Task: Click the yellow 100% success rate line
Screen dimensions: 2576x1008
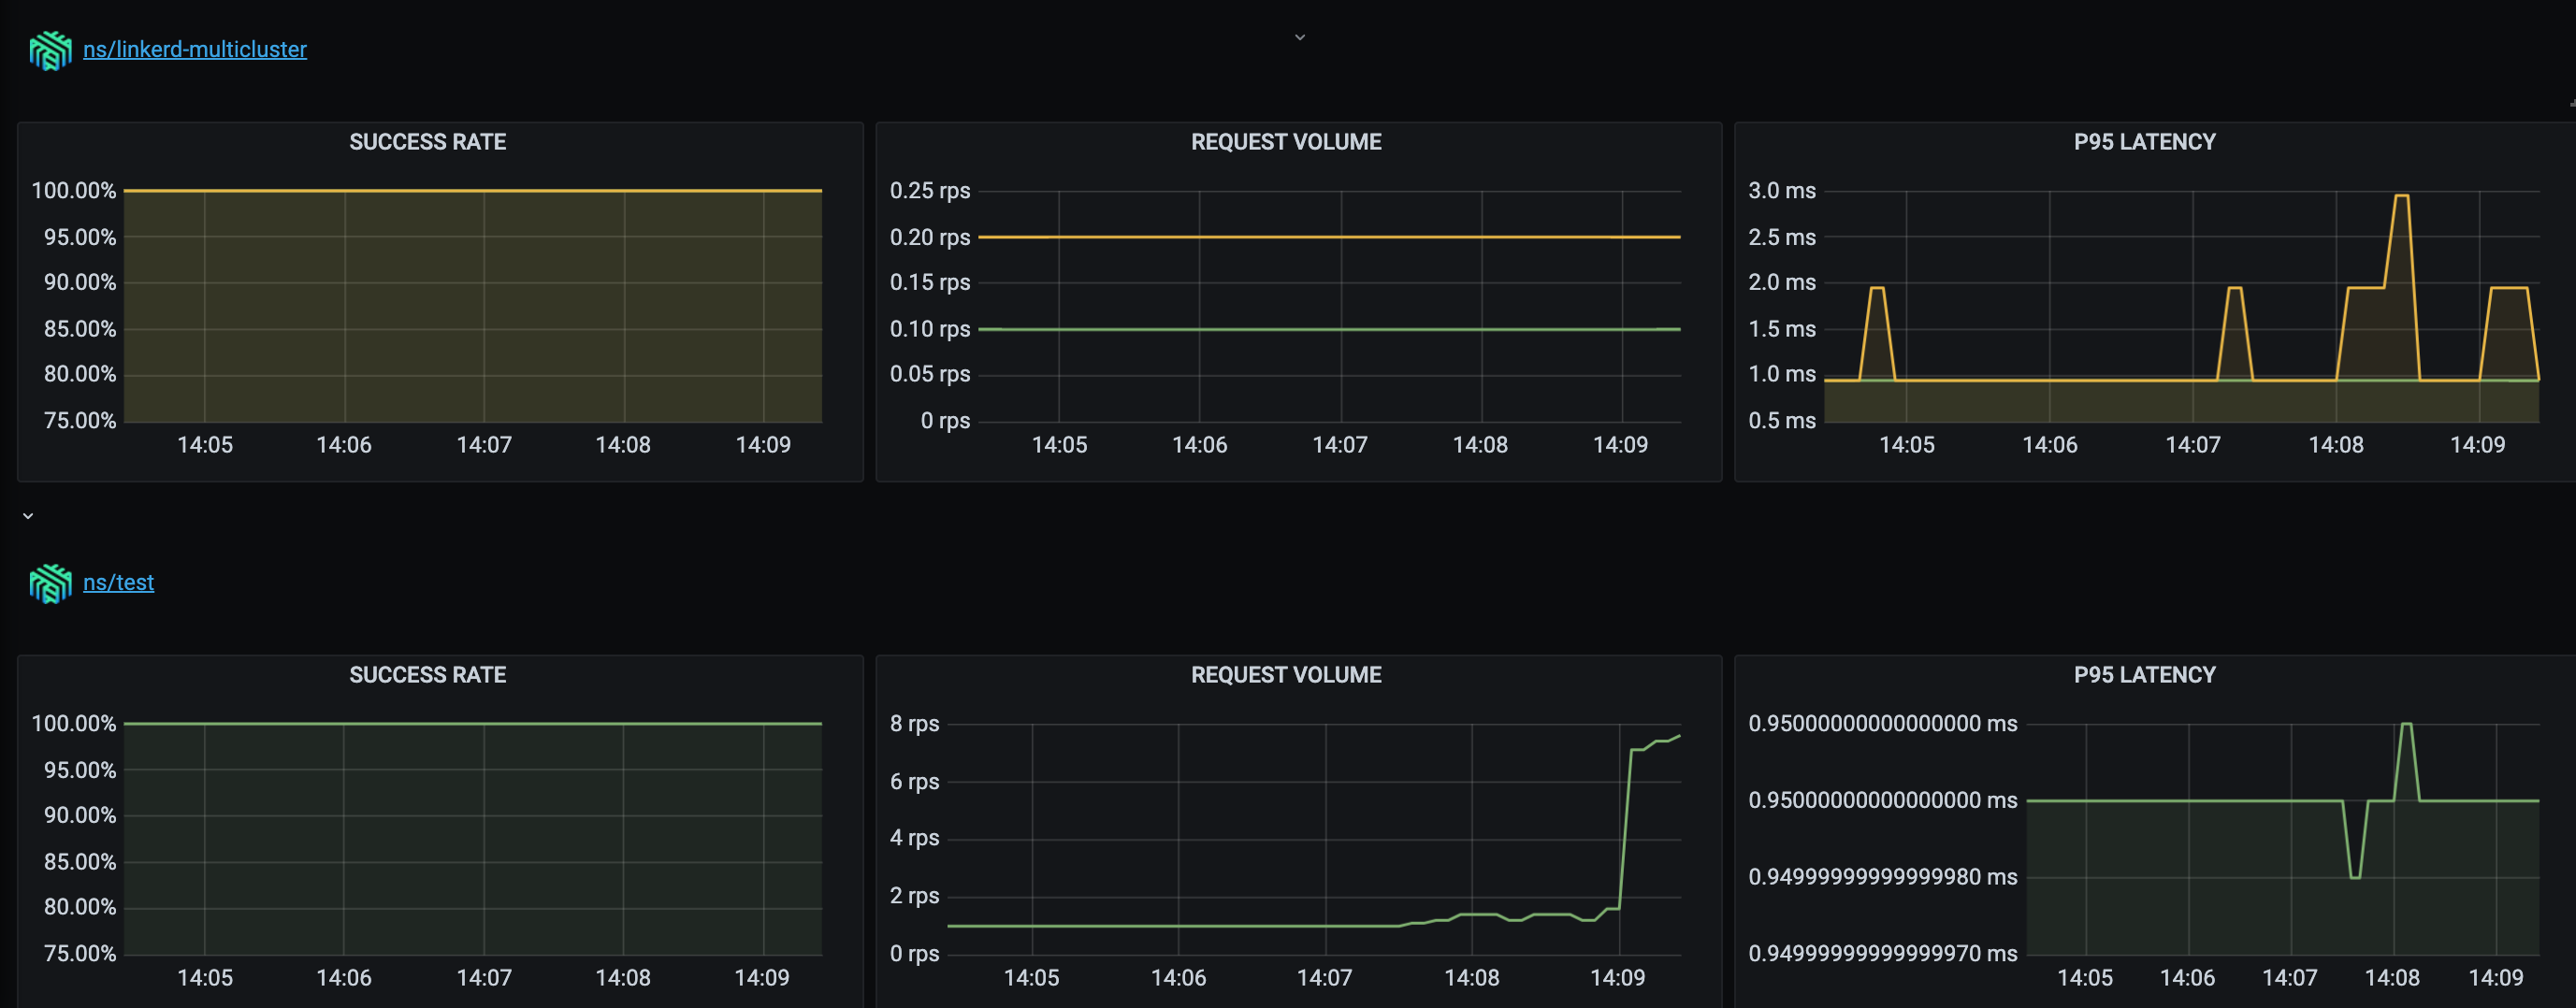Action: (470, 190)
